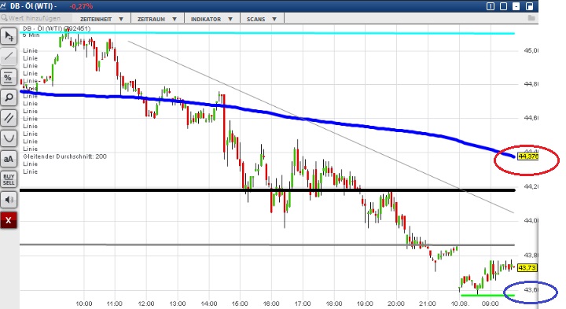
Task: Click the DB - Öl (WTI) chart legend
Action: tap(57, 28)
